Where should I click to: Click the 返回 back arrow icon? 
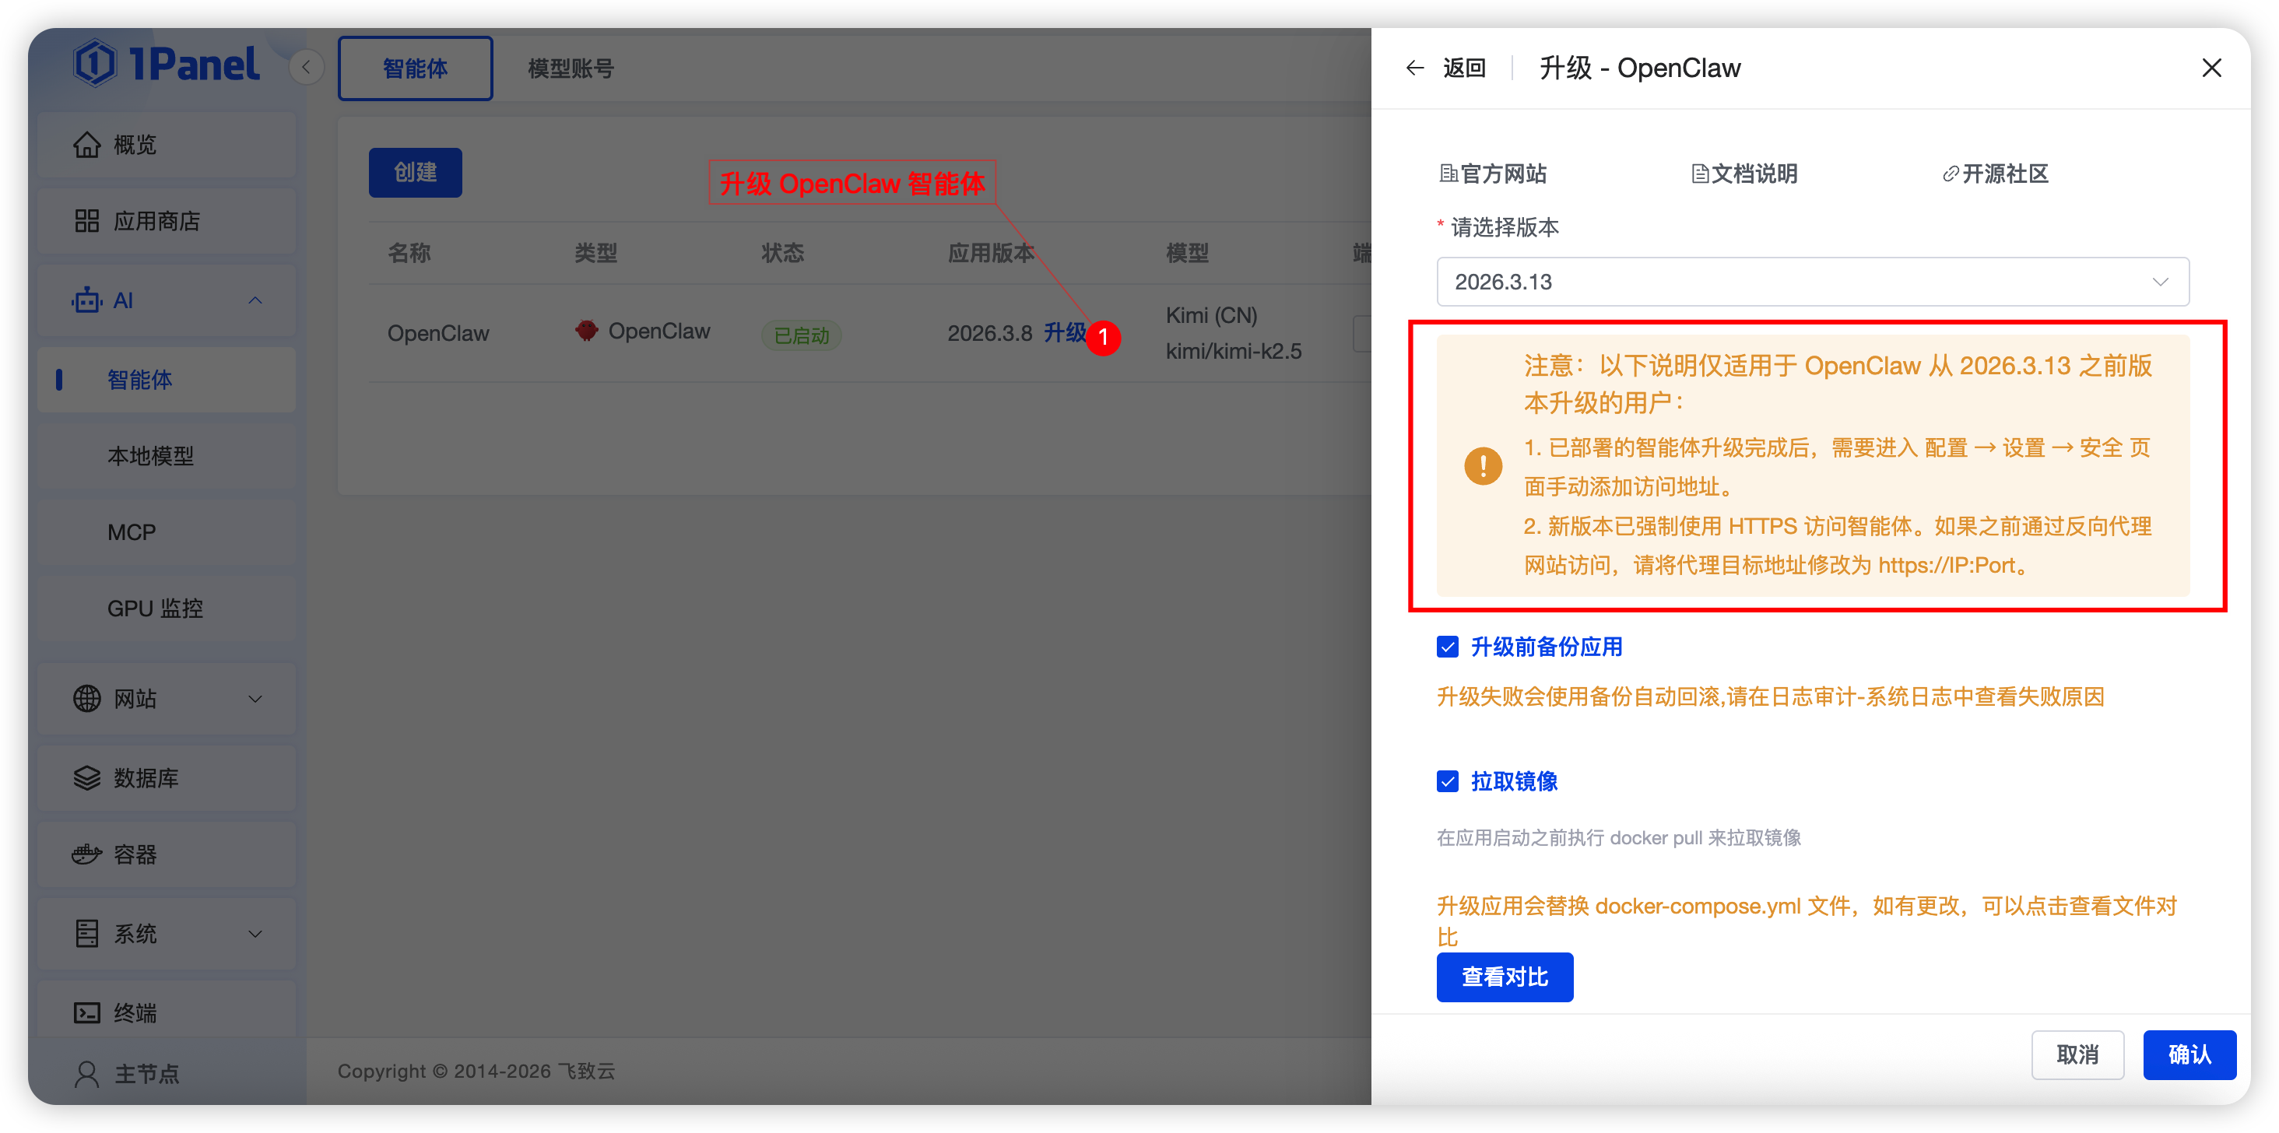(1414, 68)
